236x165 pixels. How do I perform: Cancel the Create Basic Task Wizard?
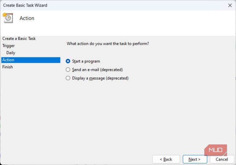coord(222,159)
